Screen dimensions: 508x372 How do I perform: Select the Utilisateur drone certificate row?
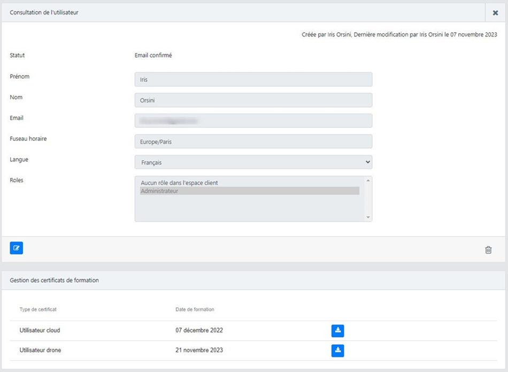[x=40, y=351]
